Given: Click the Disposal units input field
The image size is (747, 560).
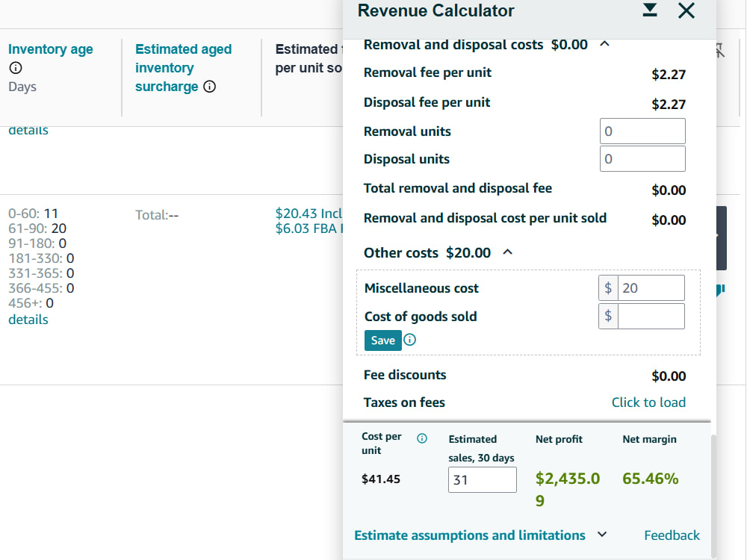Looking at the screenshot, I should [642, 158].
